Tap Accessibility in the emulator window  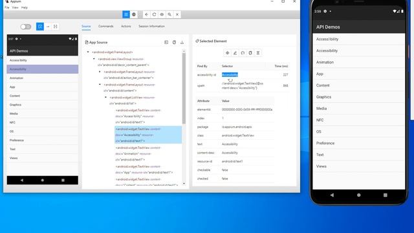click(x=358, y=50)
